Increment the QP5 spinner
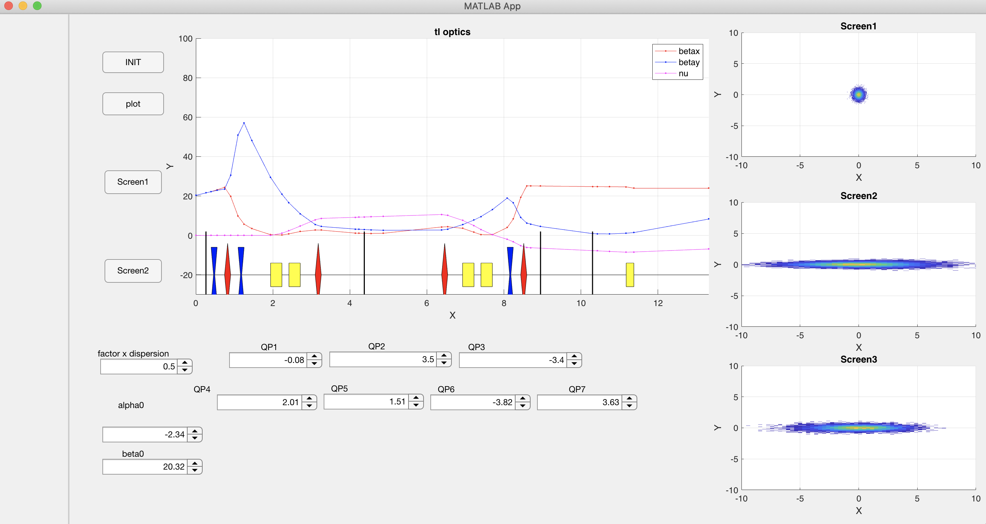Viewport: 986px width, 524px height. click(416, 398)
